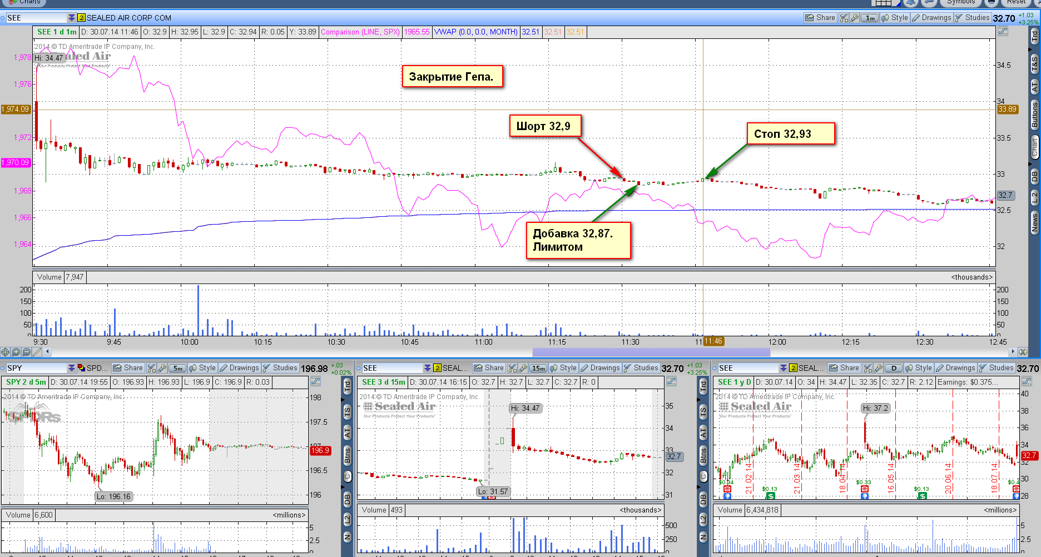
Task: Click multicolor link icon next to SPY
Action: pyautogui.click(x=81, y=368)
